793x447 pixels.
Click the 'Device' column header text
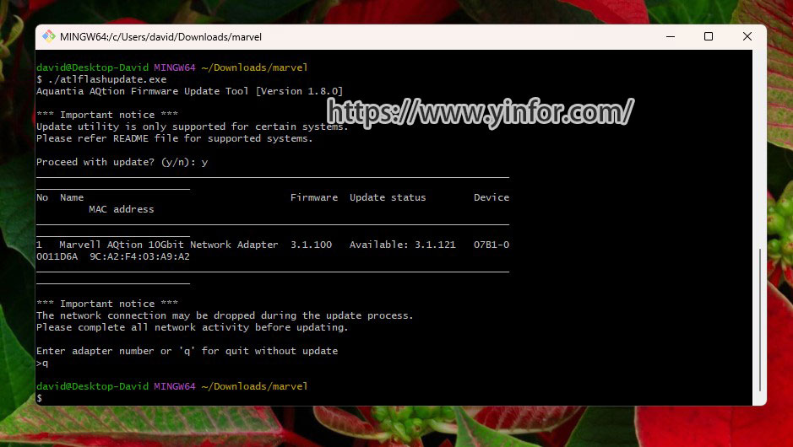click(x=491, y=197)
